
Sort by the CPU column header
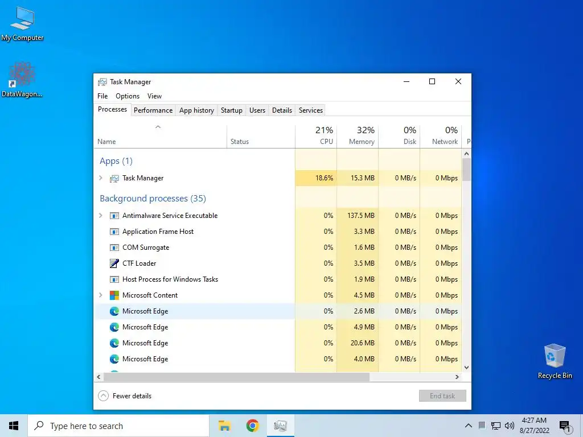(316, 136)
